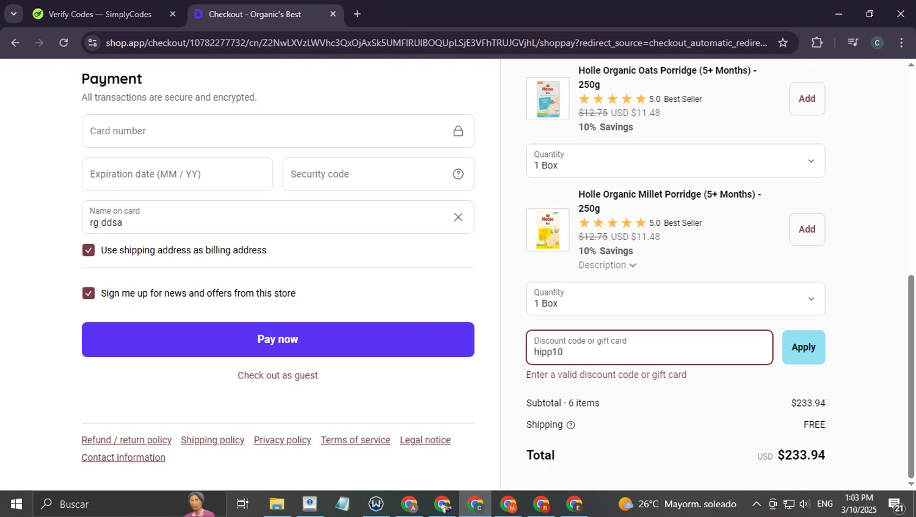This screenshot has width=916, height=517.
Task: Add Holle Organic Millet Porridge to order
Action: pyautogui.click(x=807, y=230)
